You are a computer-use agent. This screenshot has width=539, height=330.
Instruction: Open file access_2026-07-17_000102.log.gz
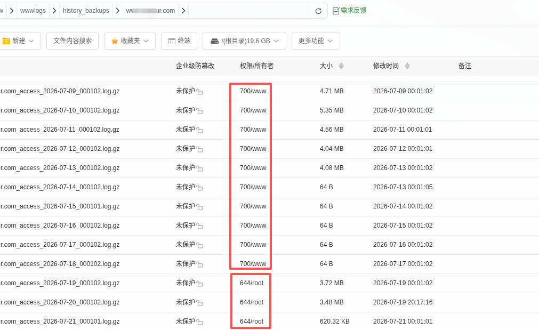coord(60,245)
